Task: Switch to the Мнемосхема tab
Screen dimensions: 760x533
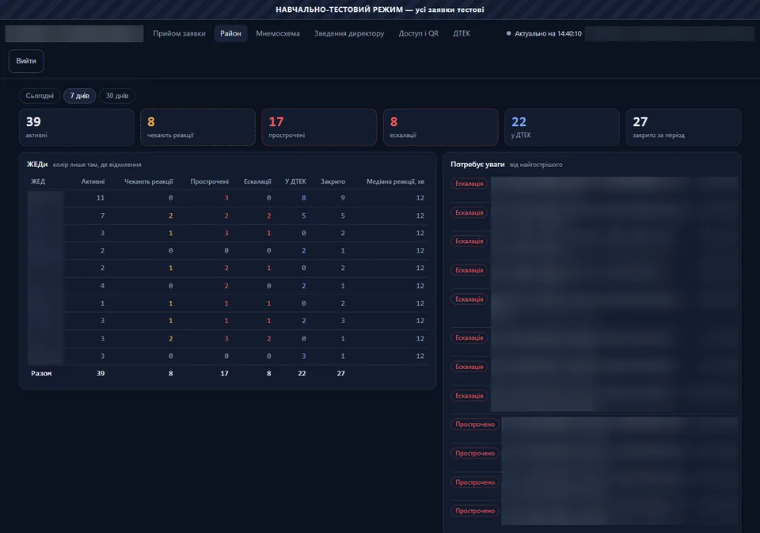Action: [278, 33]
